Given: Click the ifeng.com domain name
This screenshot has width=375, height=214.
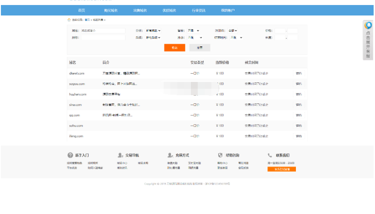Looking at the screenshot, I should pos(76,136).
